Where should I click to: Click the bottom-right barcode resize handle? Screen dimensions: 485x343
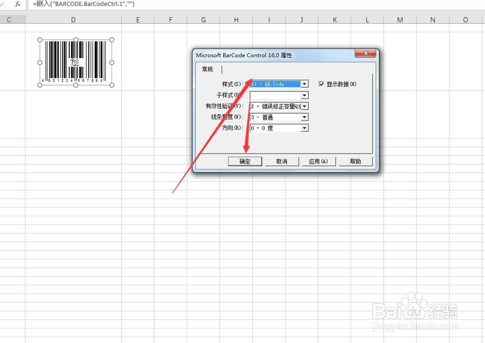point(112,85)
